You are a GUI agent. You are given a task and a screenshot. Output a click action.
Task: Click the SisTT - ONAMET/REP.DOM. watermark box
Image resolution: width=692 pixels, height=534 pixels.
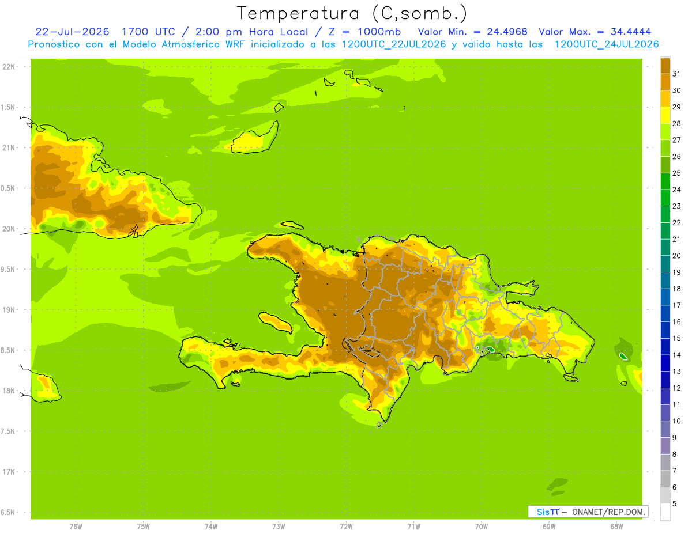(x=588, y=512)
